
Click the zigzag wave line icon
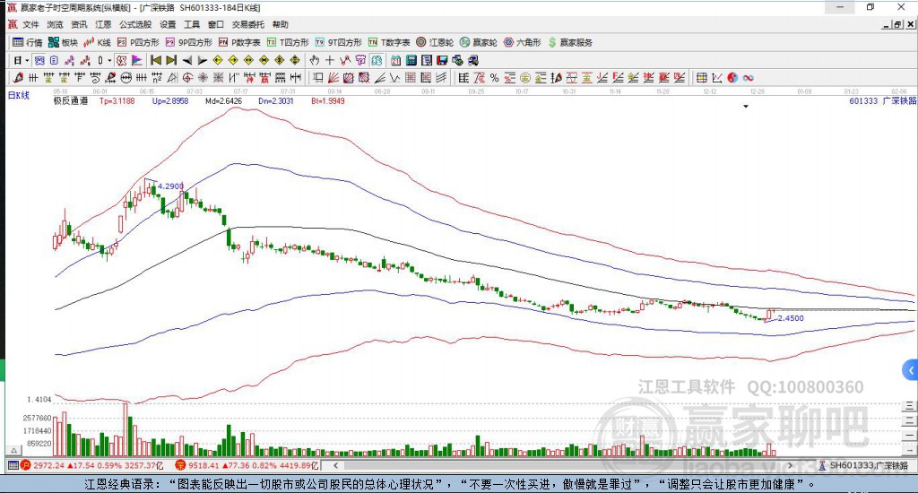click(394, 77)
